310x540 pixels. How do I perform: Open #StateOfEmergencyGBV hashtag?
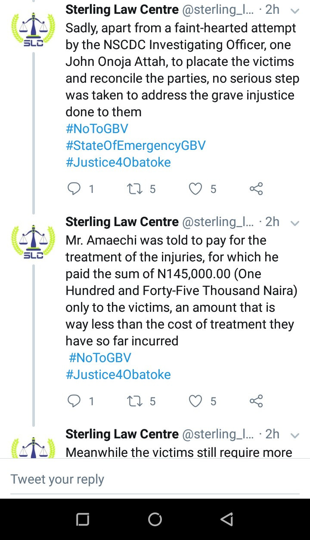[136, 146]
